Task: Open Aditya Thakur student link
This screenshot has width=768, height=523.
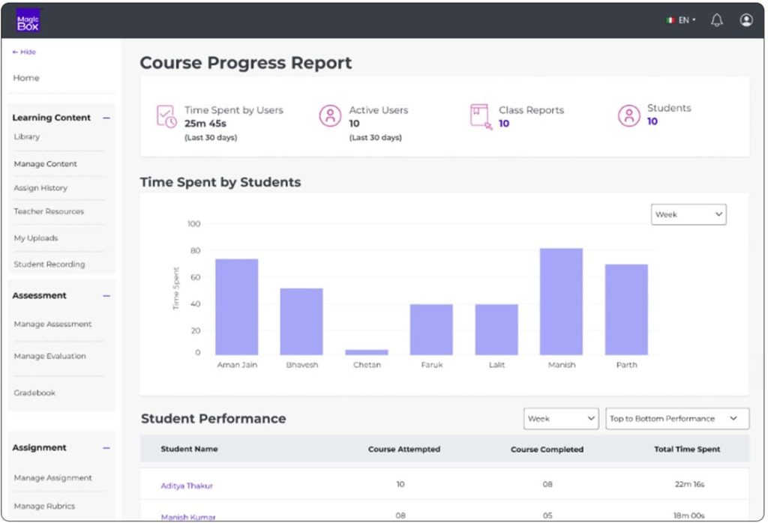Action: point(187,486)
